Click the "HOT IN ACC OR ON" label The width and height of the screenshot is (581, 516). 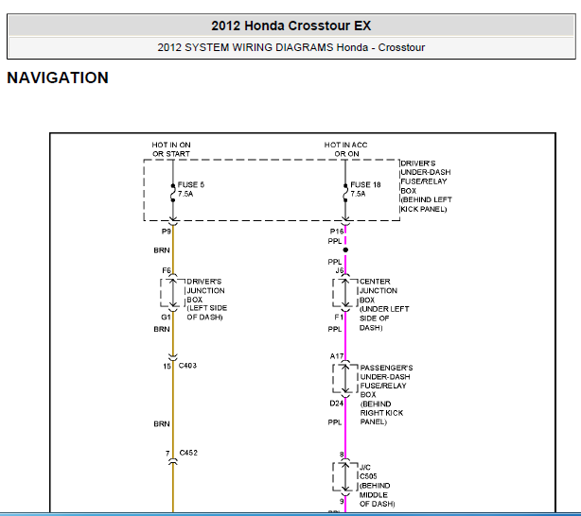click(x=345, y=149)
